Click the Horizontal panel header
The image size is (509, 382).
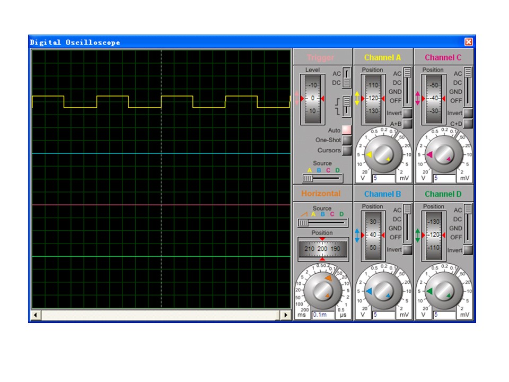point(322,194)
